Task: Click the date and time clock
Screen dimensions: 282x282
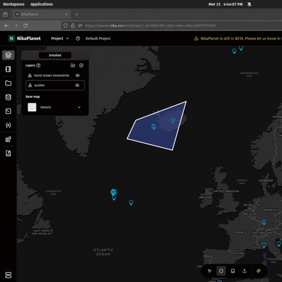Action: coord(226,4)
